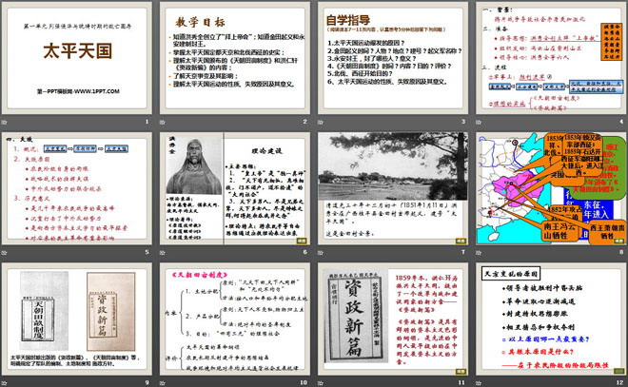Click the orange vertical text box on slide 4
Image resolution: width=628 pixels, height=387 pixels.
(611, 42)
